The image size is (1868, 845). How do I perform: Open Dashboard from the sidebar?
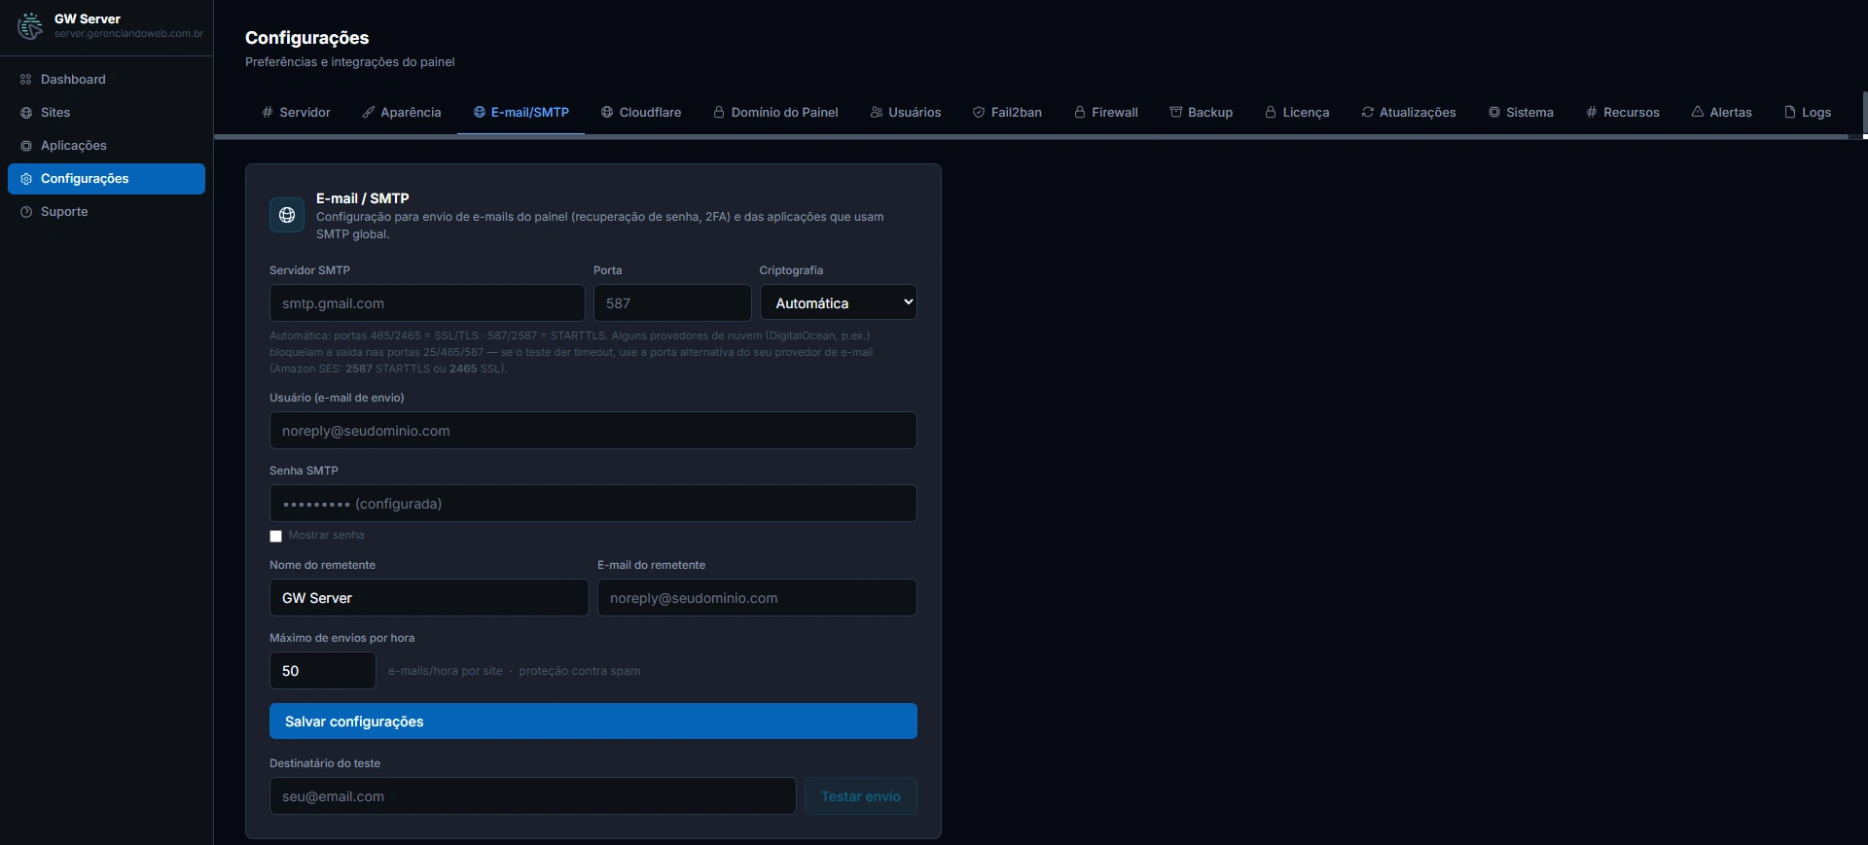coord(106,80)
